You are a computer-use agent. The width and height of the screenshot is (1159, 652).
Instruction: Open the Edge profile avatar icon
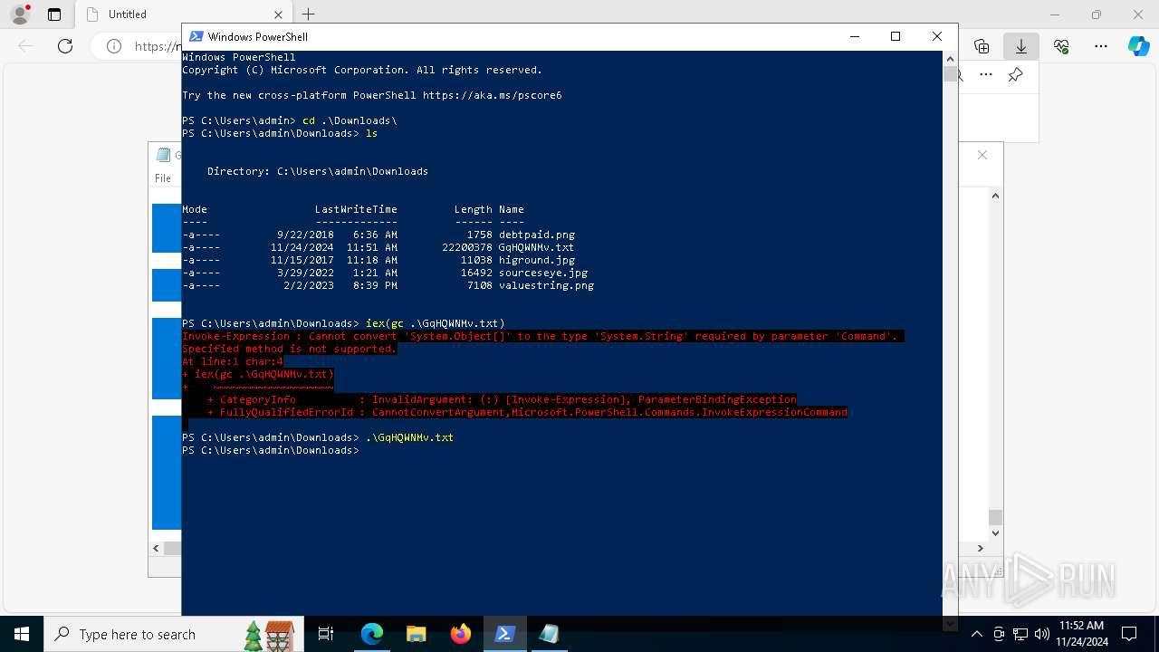19,14
